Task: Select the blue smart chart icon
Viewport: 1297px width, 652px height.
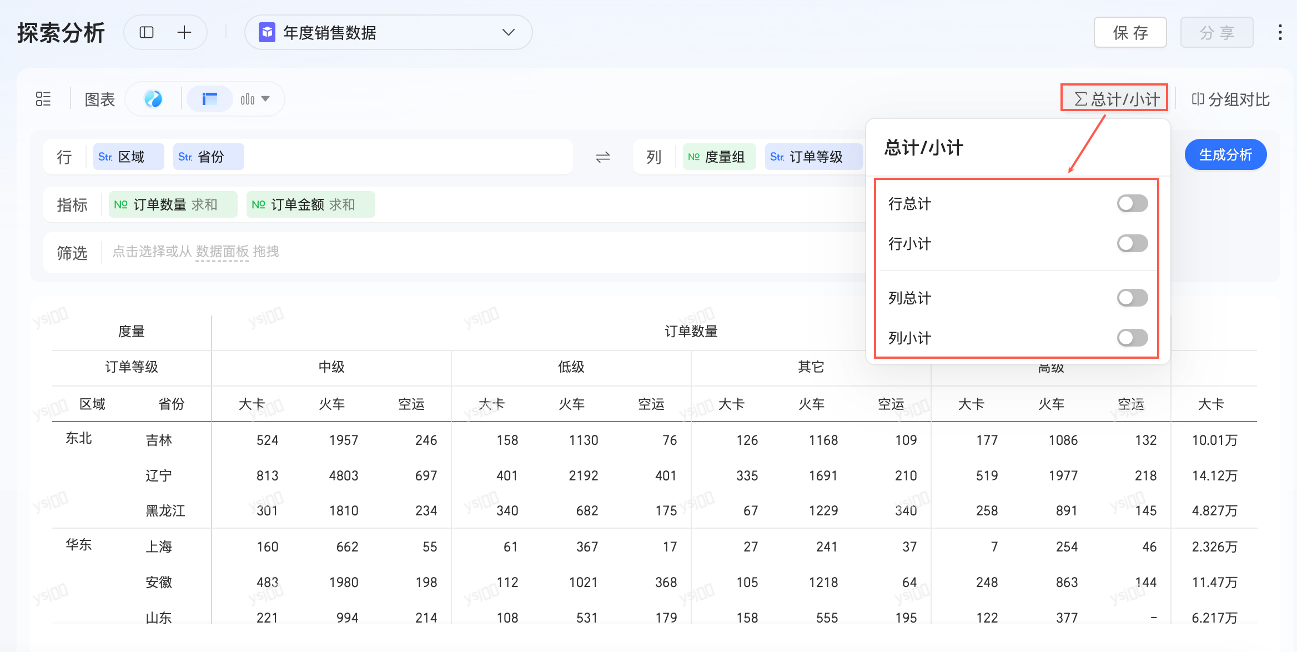Action: coord(153,99)
